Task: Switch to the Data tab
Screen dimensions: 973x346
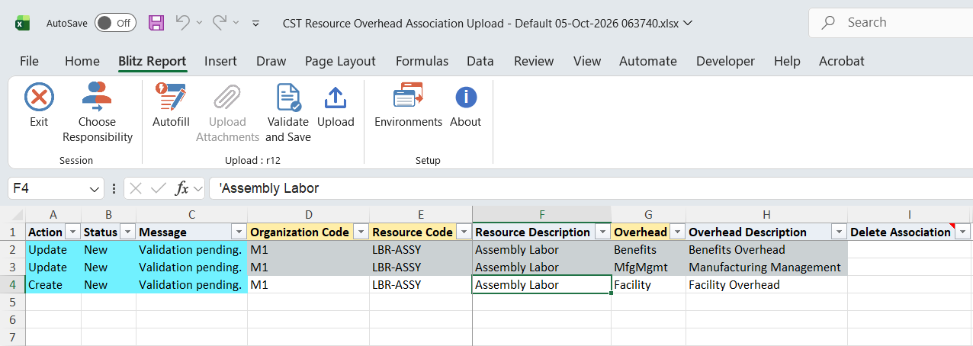Action: pyautogui.click(x=480, y=61)
